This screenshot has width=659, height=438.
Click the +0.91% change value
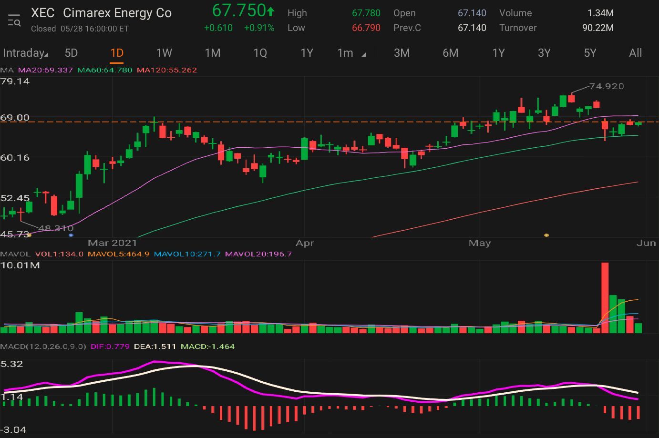point(259,28)
